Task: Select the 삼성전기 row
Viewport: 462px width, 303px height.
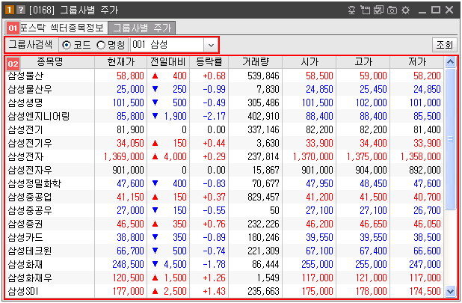Action: pos(225,129)
